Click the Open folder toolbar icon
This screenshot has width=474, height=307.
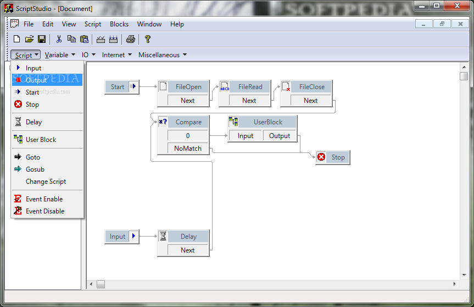[x=29, y=39]
